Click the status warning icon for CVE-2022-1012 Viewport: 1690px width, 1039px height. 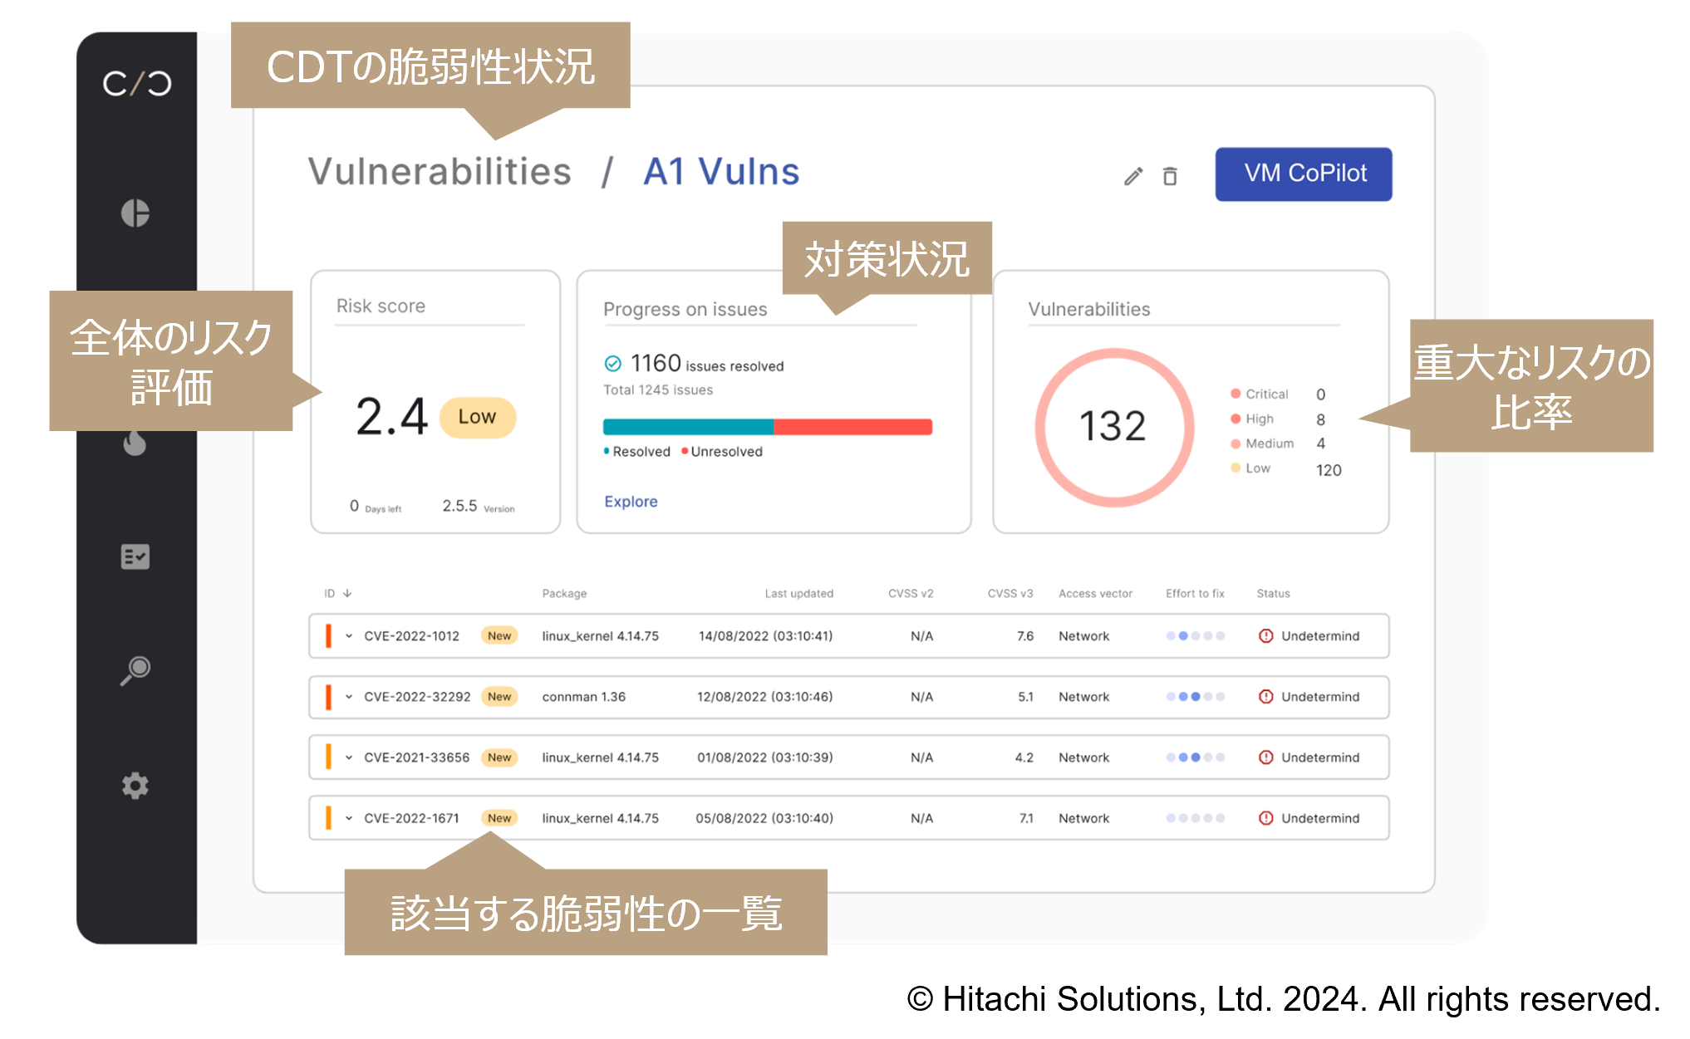pyautogui.click(x=1266, y=636)
